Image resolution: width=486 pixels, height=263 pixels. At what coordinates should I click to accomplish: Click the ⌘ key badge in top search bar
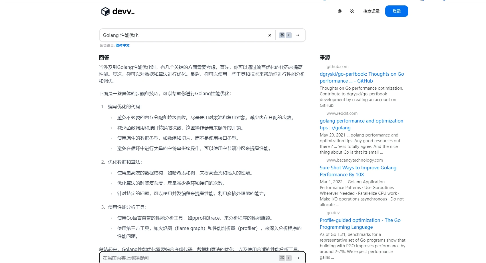(282, 35)
